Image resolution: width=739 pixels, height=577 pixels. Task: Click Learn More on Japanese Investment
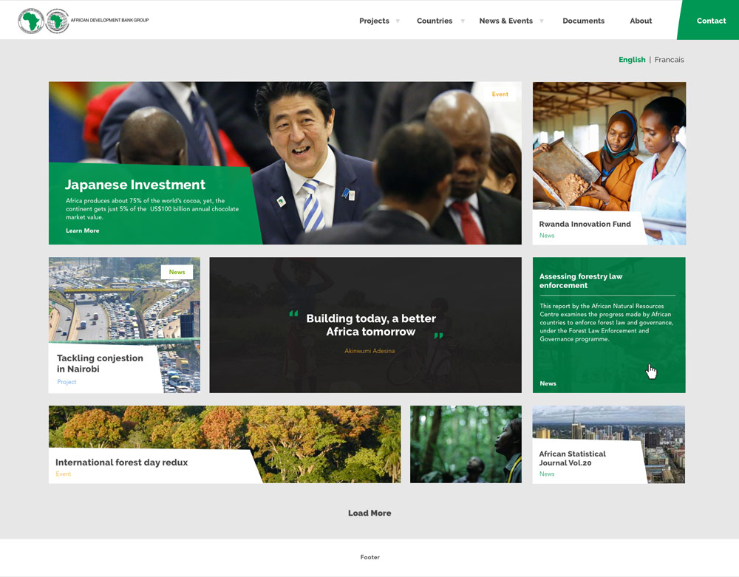82,231
